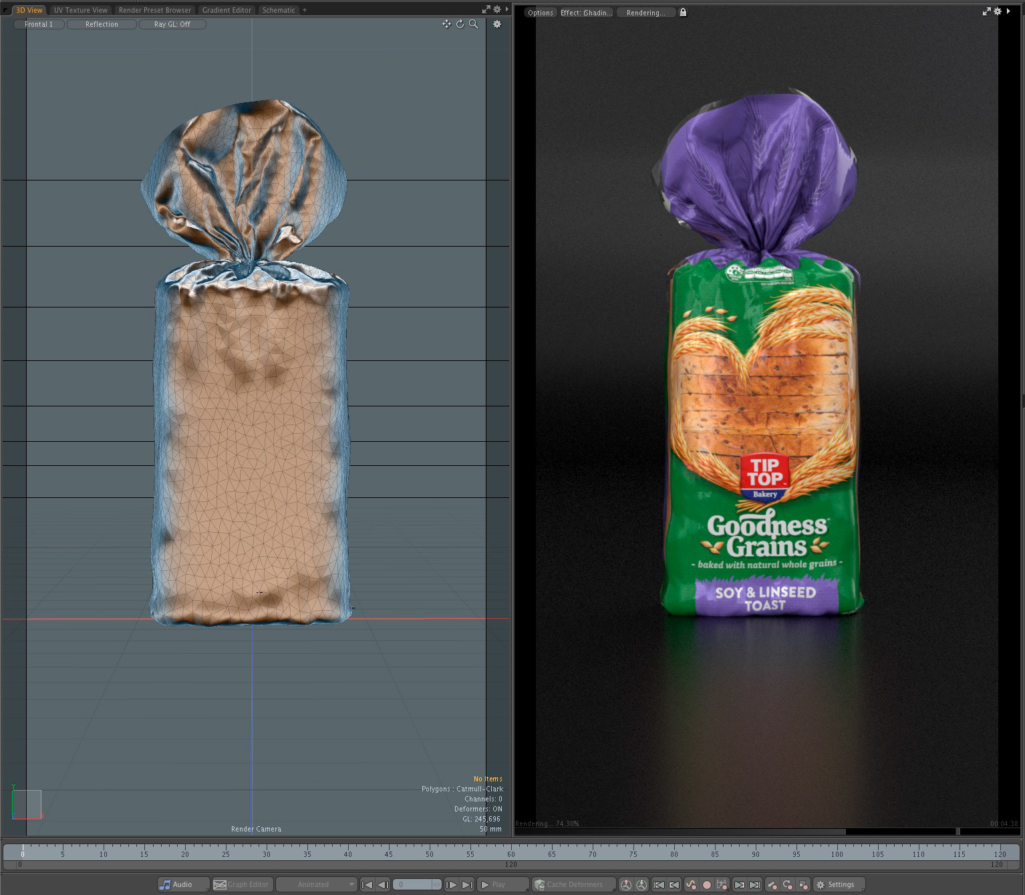Click the Rendering... status button
Screen dimensions: 1025x895
(645, 13)
